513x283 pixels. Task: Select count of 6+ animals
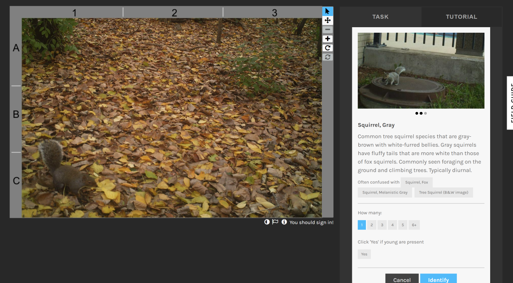(414, 225)
